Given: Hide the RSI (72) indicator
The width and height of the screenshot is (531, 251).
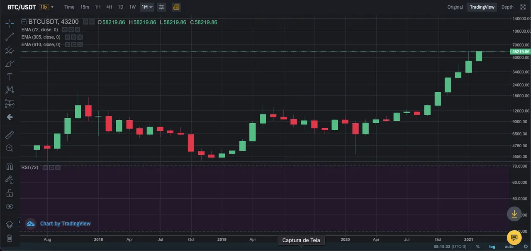Looking at the screenshot, I should pyautogui.click(x=45, y=168).
